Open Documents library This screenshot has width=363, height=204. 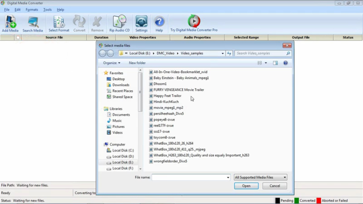pyautogui.click(x=118, y=115)
